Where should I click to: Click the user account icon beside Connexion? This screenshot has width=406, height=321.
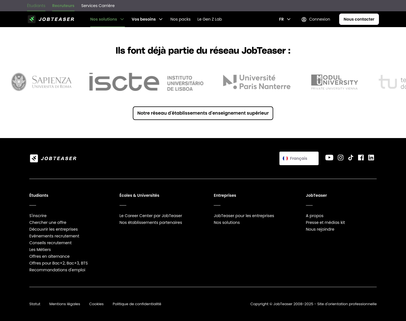(304, 19)
